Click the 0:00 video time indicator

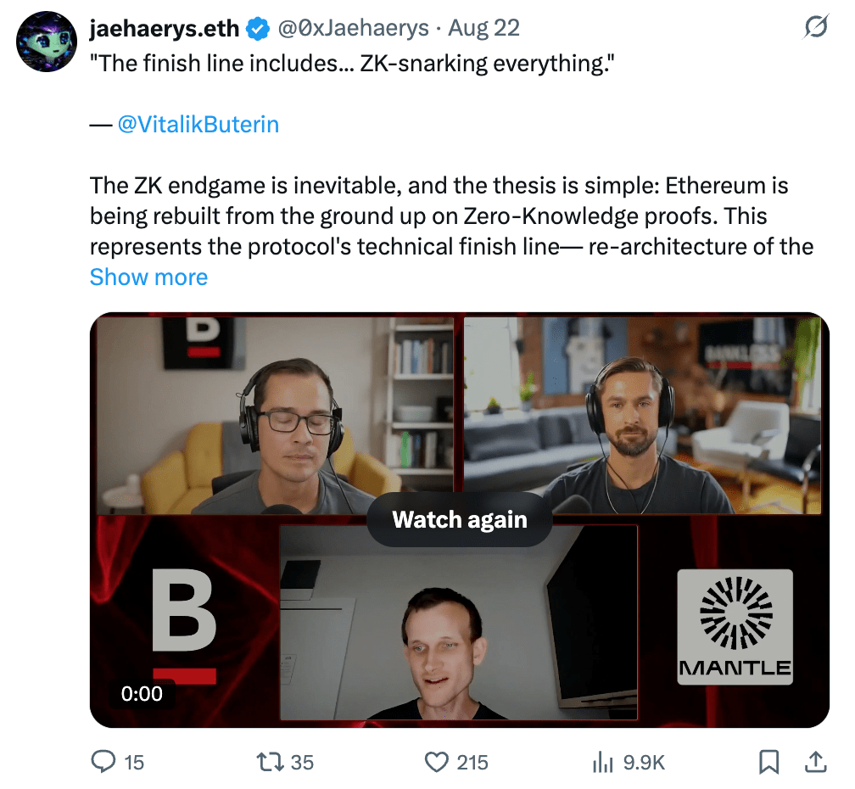point(142,694)
